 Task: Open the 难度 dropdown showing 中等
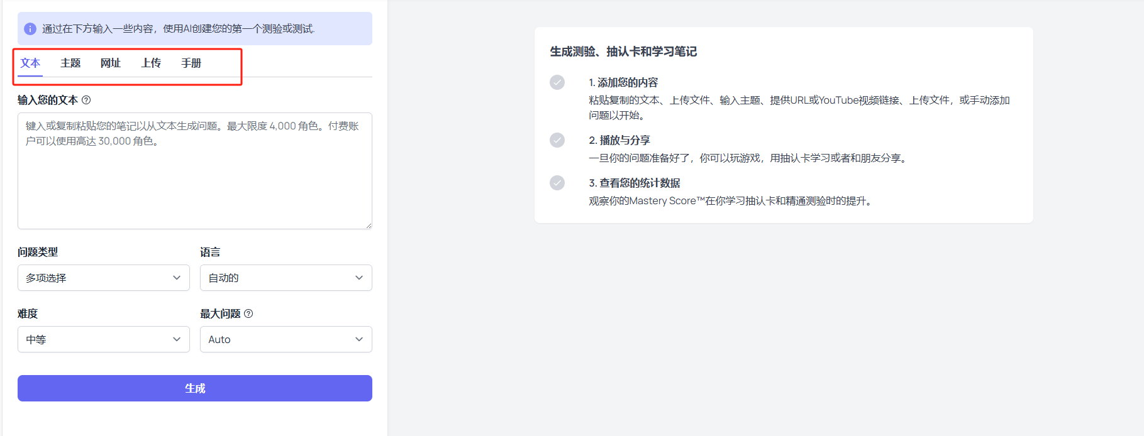[104, 339]
